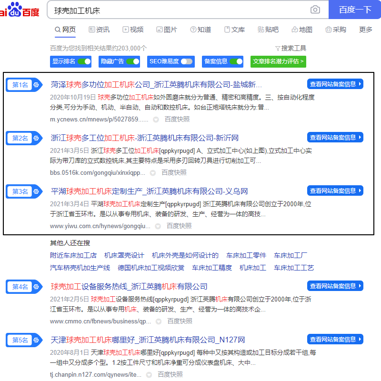The height and width of the screenshot is (381, 381).
Task: Click the swirl icon beside 第3名
Action: click(x=36, y=191)
